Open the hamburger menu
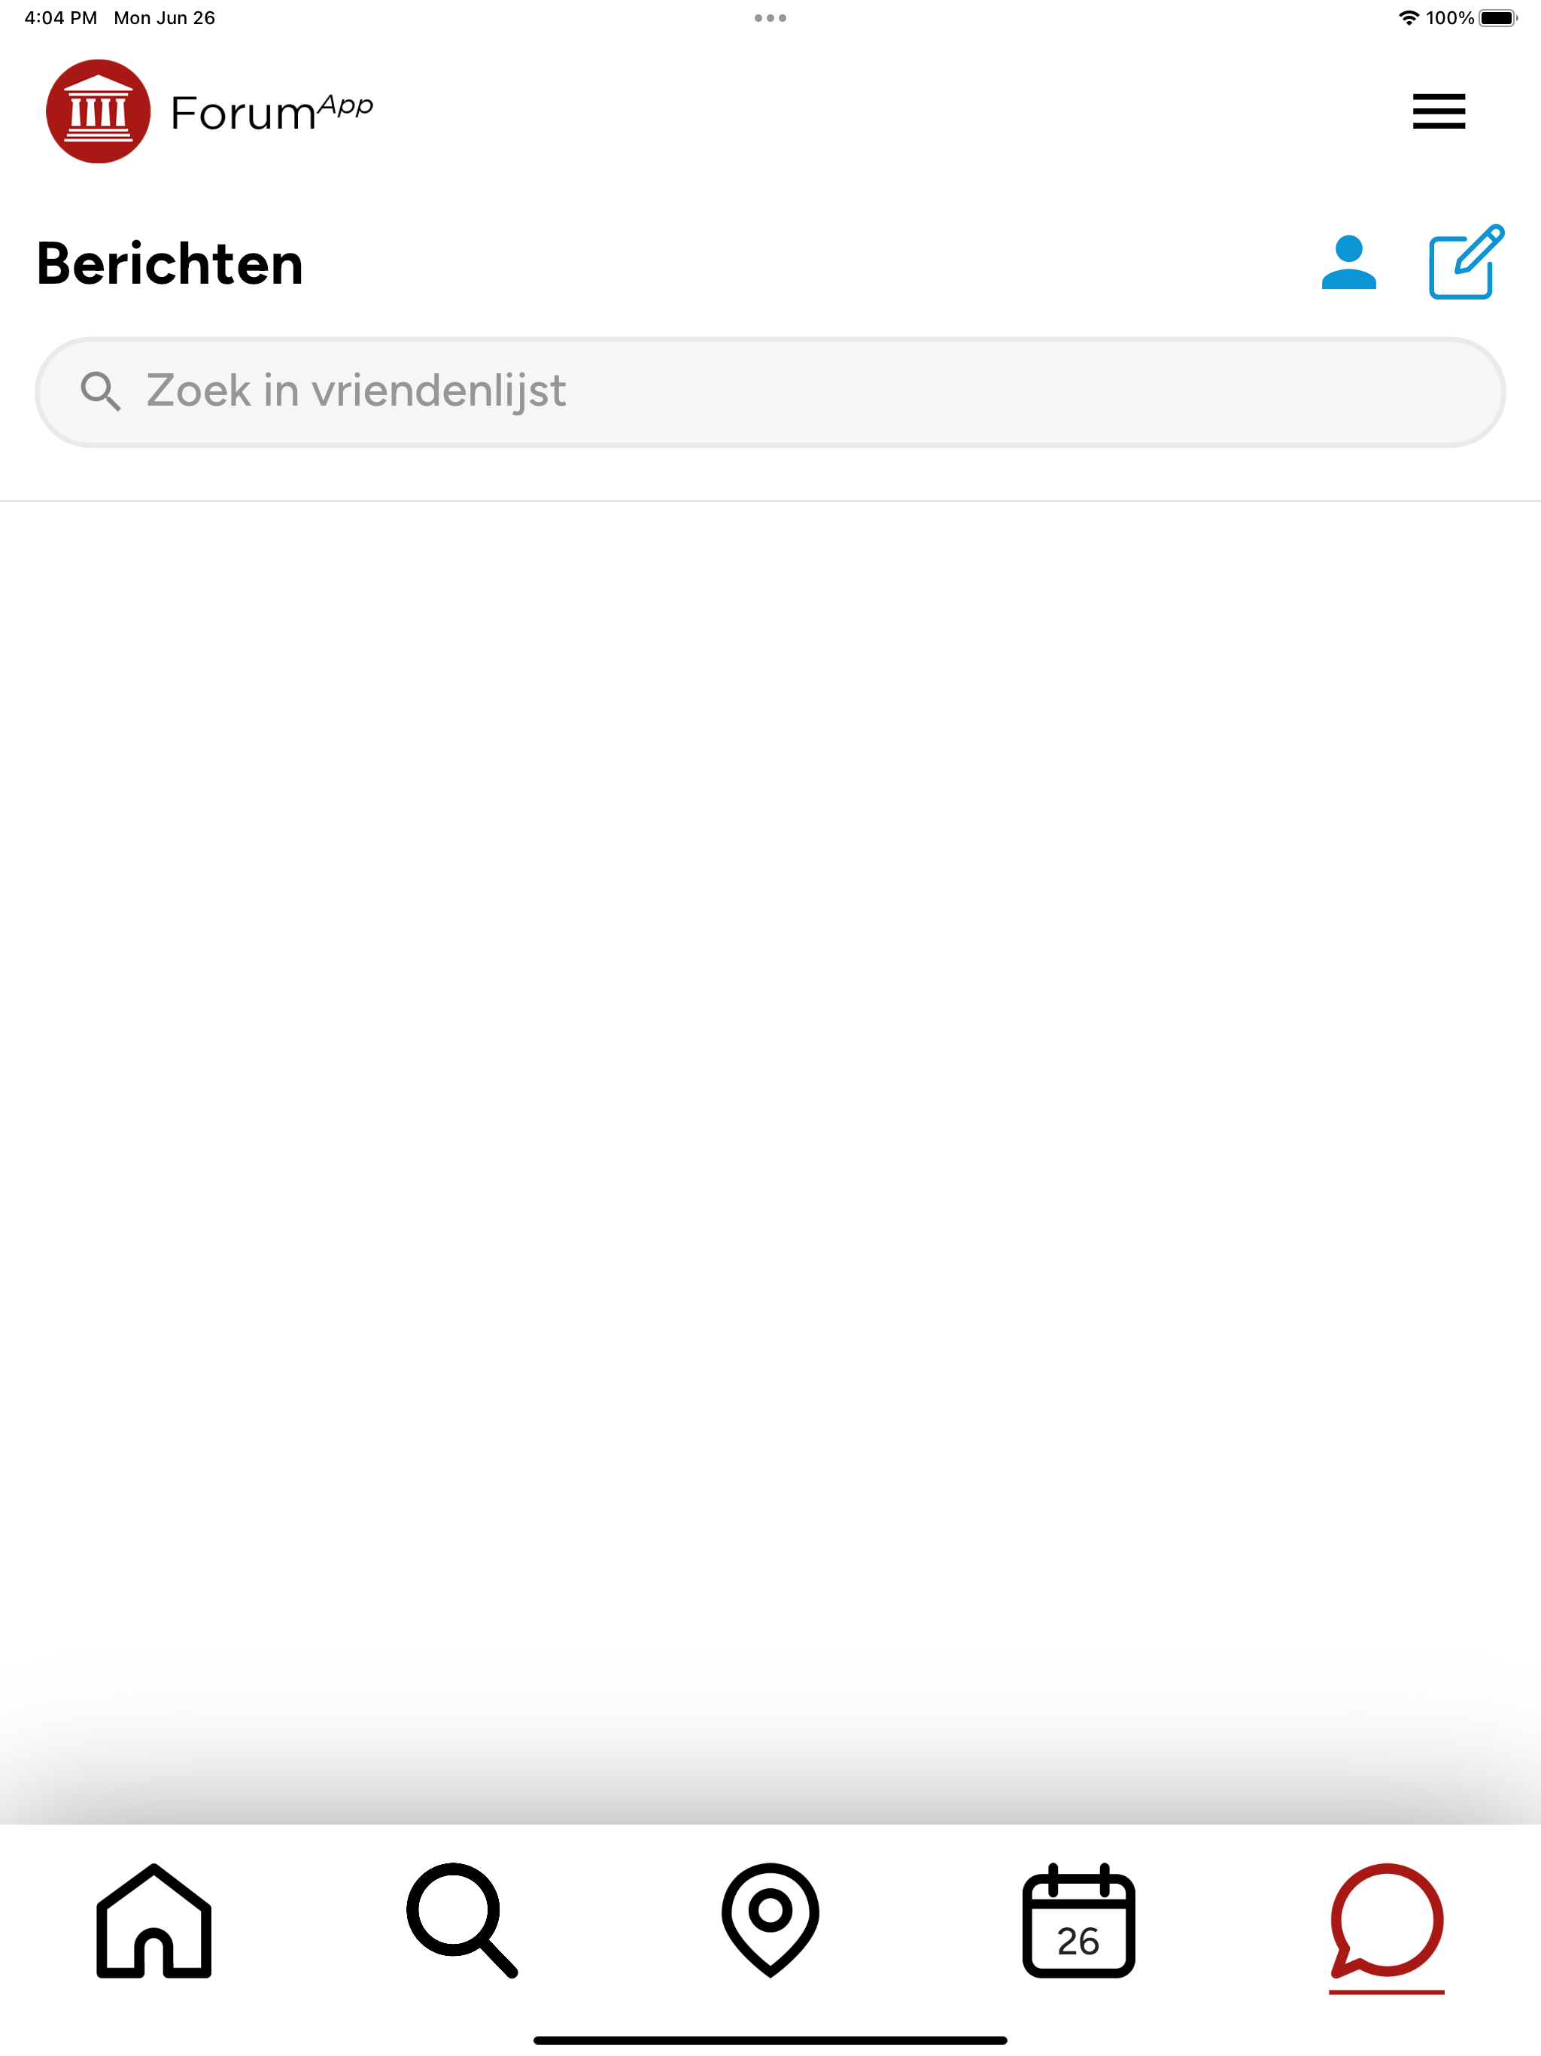 pyautogui.click(x=1438, y=111)
